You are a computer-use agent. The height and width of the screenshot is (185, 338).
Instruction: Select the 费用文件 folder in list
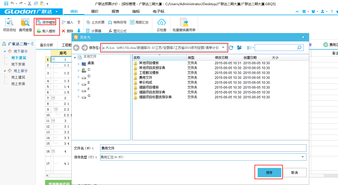pos(146,77)
